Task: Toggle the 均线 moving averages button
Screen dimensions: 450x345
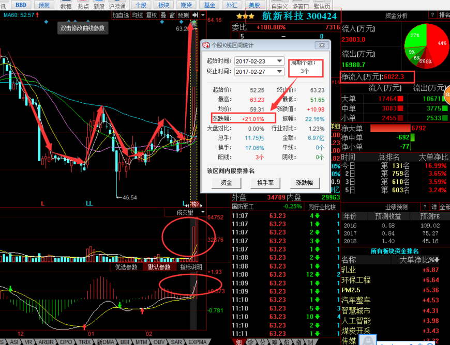Action: [138, 15]
